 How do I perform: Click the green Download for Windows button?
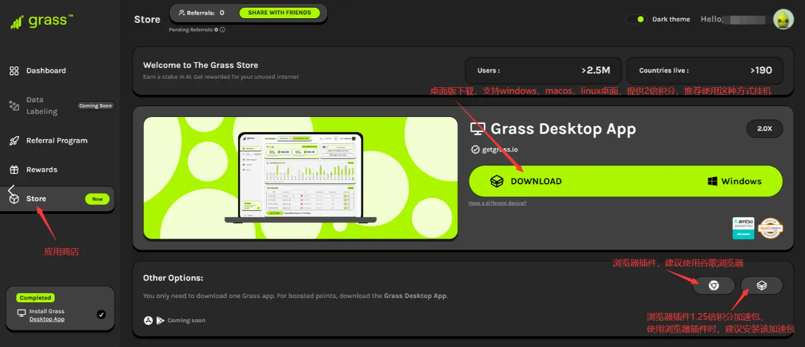tap(625, 181)
